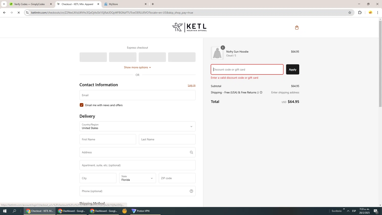This screenshot has height=215, width=382.
Task: Click the City input field
Action: [x=98, y=178]
